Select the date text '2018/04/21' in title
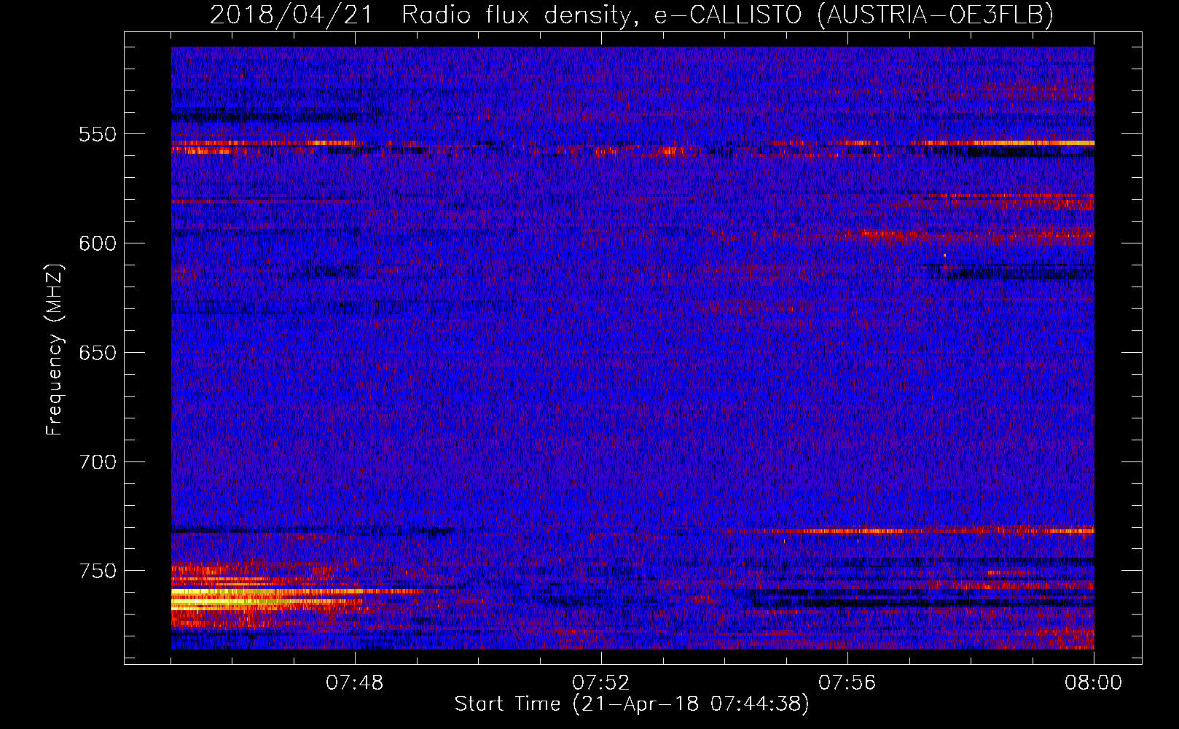 (x=291, y=15)
